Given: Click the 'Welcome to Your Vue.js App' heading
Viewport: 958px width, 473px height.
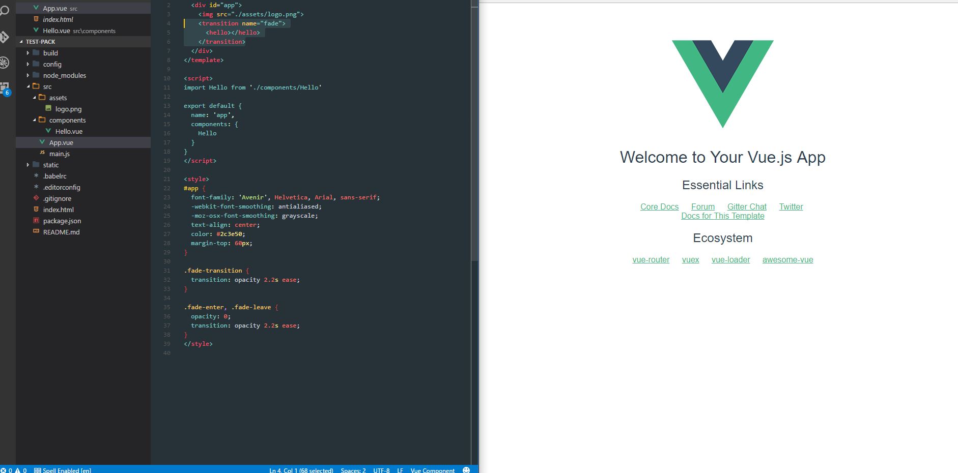Looking at the screenshot, I should coord(723,157).
